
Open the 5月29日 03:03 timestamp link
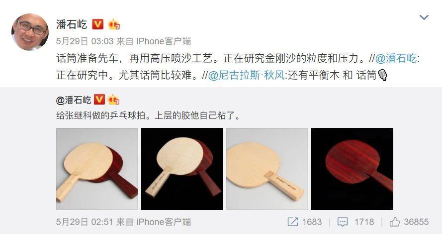(85, 41)
